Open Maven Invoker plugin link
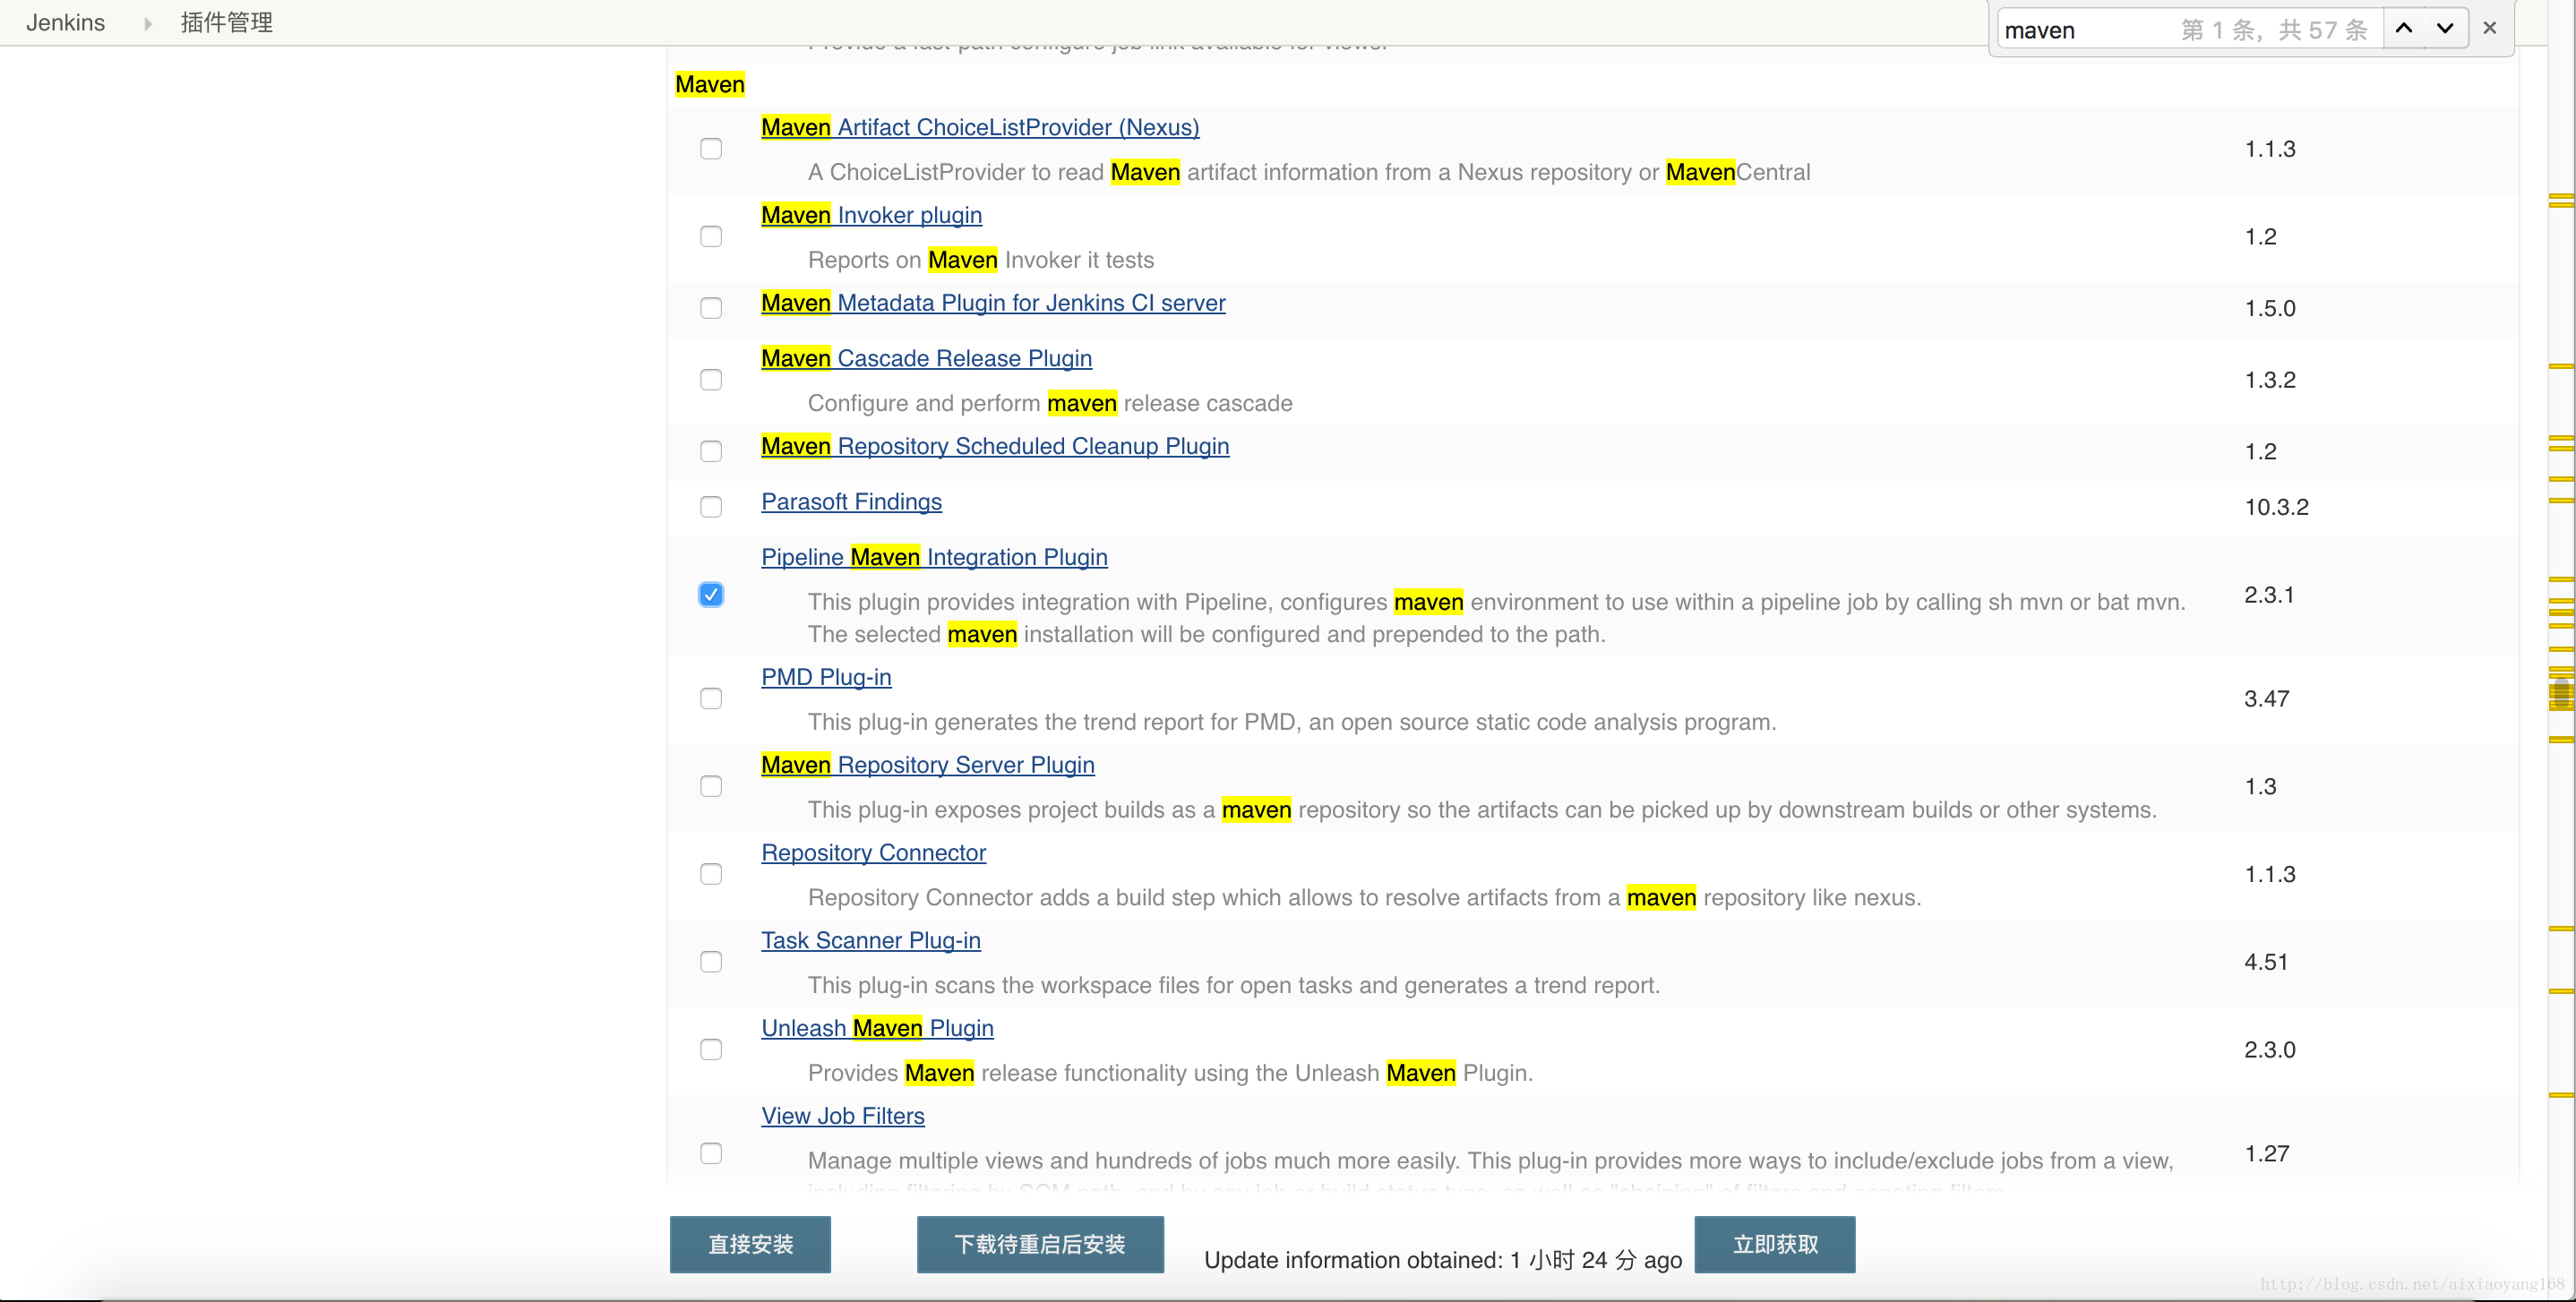Screen dimensions: 2576x1302 871,215
